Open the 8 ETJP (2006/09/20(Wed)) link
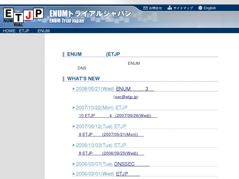239x179 pixels. point(111,153)
